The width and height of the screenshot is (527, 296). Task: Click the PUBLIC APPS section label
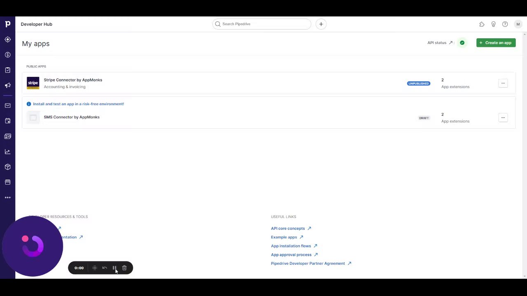point(36,67)
